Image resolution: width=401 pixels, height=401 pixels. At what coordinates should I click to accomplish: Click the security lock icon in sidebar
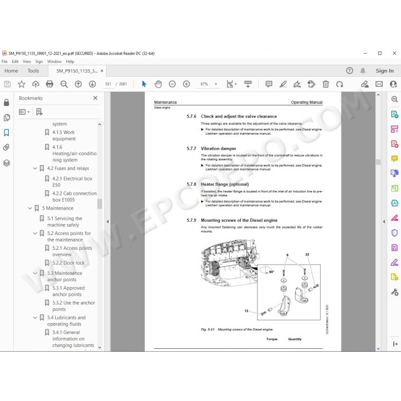7,103
